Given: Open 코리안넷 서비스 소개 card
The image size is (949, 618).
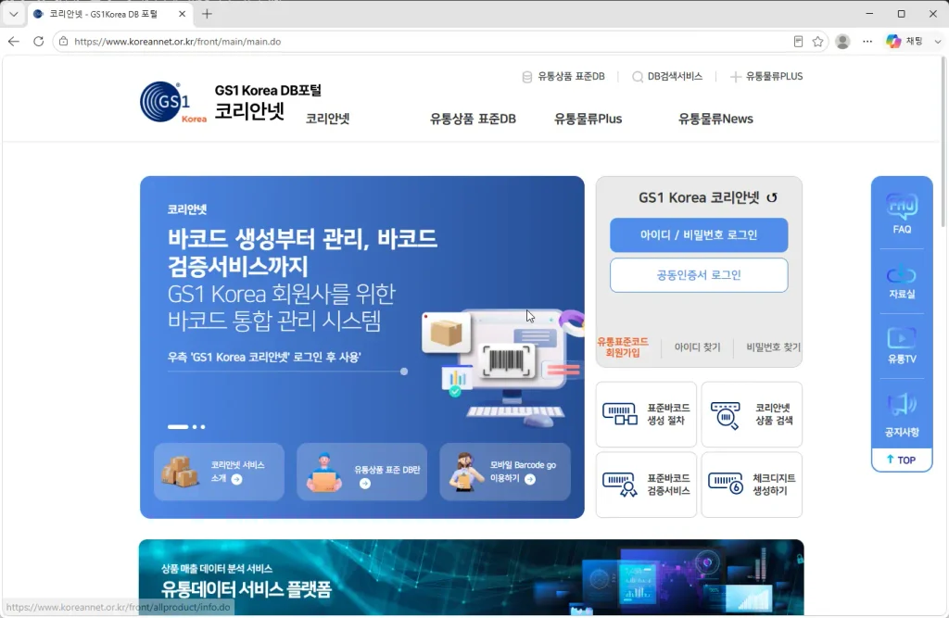Looking at the screenshot, I should click(219, 472).
